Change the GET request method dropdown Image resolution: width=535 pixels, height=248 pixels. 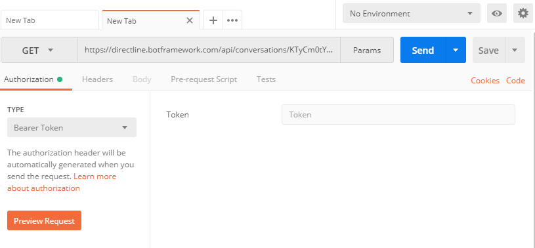click(39, 50)
